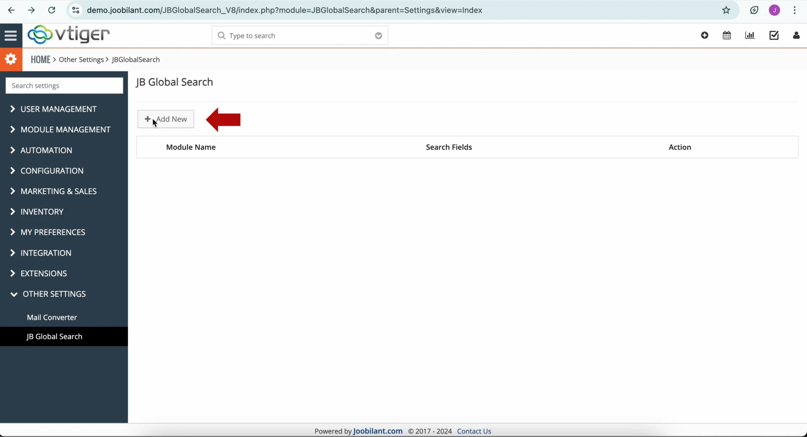The width and height of the screenshot is (807, 437).
Task: Open tasks using the checkbox icon
Action: [x=774, y=35]
